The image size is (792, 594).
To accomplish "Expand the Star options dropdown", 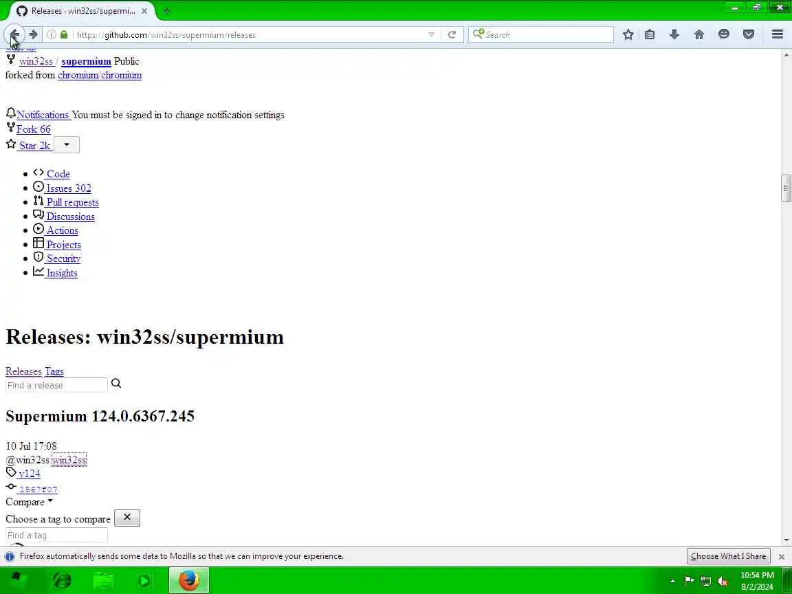I will pyautogui.click(x=66, y=145).
